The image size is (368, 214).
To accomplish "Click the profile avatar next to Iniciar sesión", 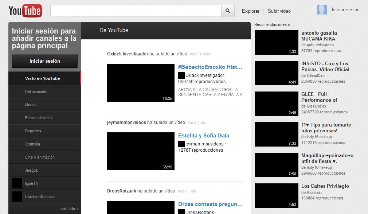I will (322, 9).
